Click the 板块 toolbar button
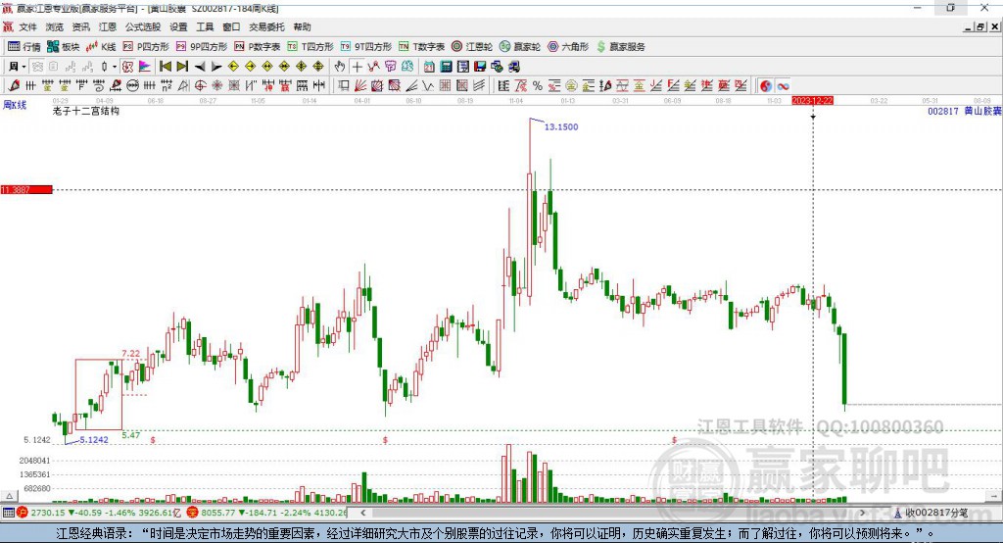The image size is (1003, 543). pos(64,47)
